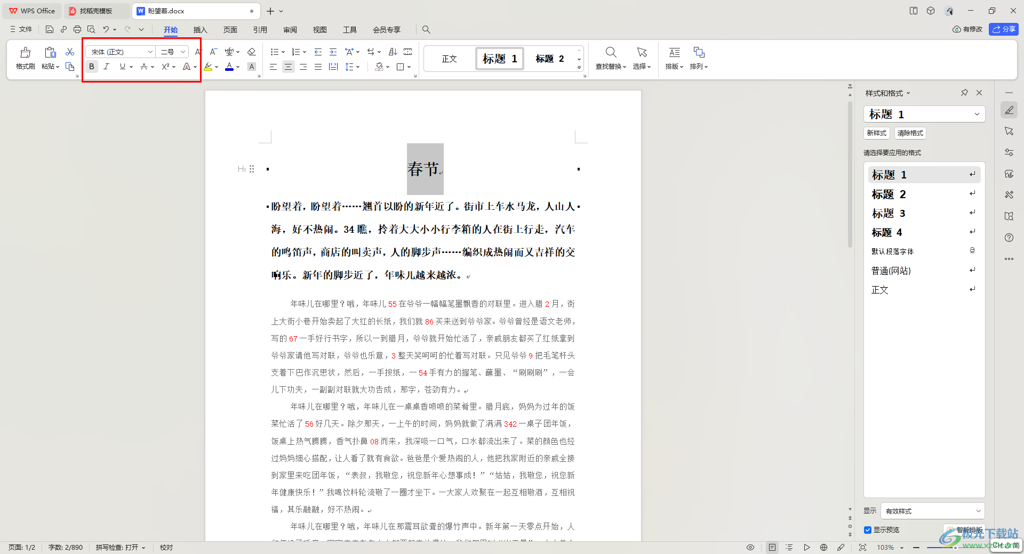Click the Sort icon in paragraph group
Screen dimensions: 1024x554
click(x=393, y=52)
